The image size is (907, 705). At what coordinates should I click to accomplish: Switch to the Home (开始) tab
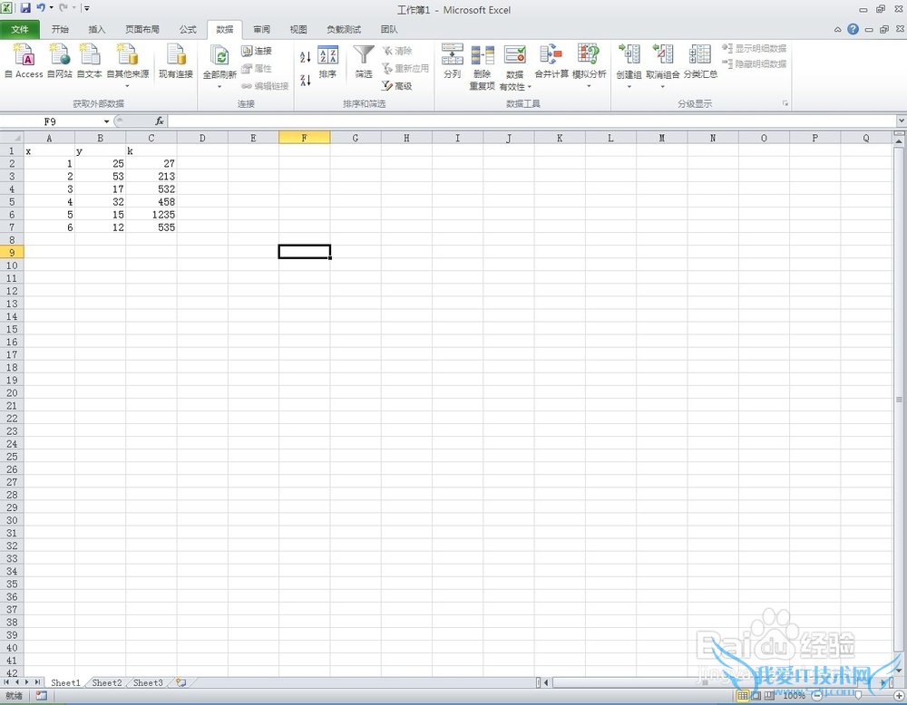[x=60, y=30]
